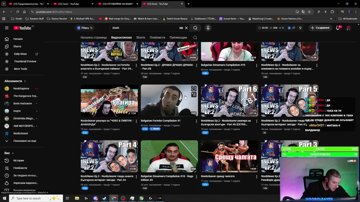Open the Filters toggle near search

pos(85,28)
